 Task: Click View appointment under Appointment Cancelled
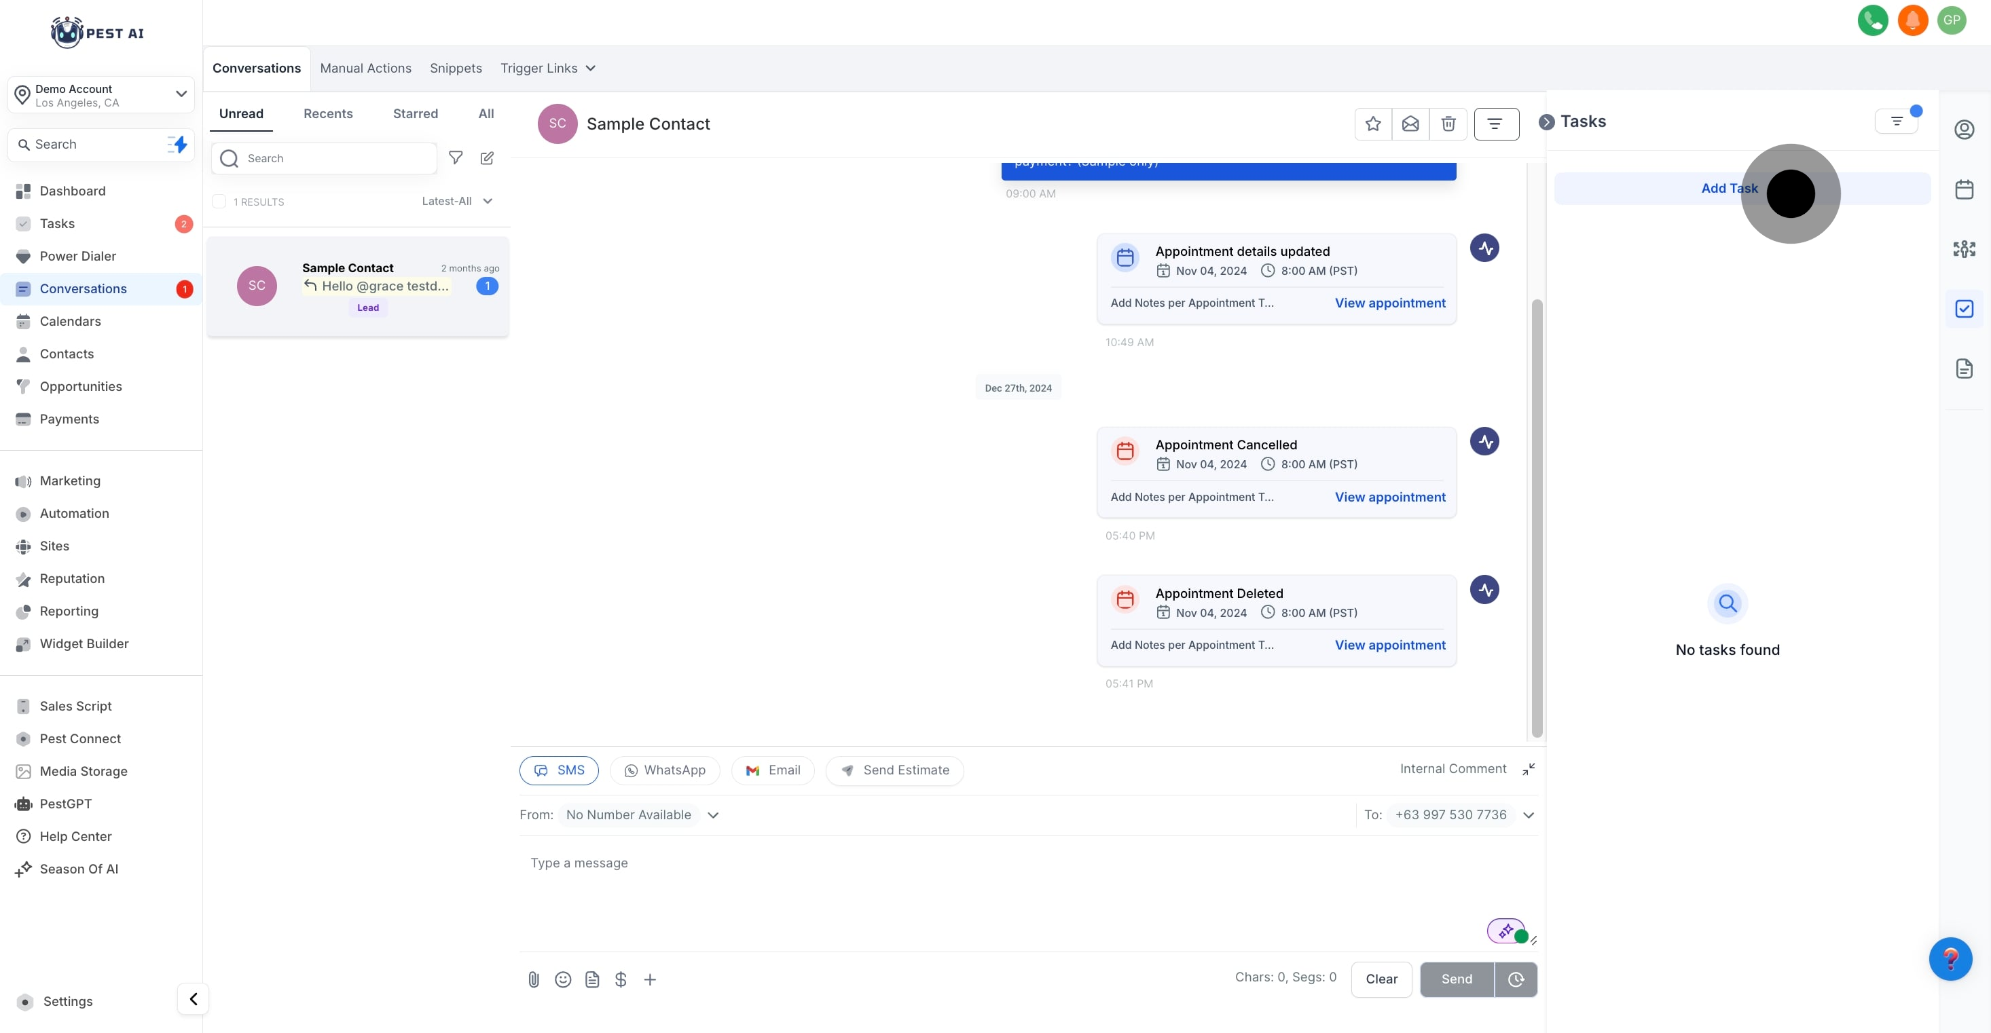(x=1389, y=497)
